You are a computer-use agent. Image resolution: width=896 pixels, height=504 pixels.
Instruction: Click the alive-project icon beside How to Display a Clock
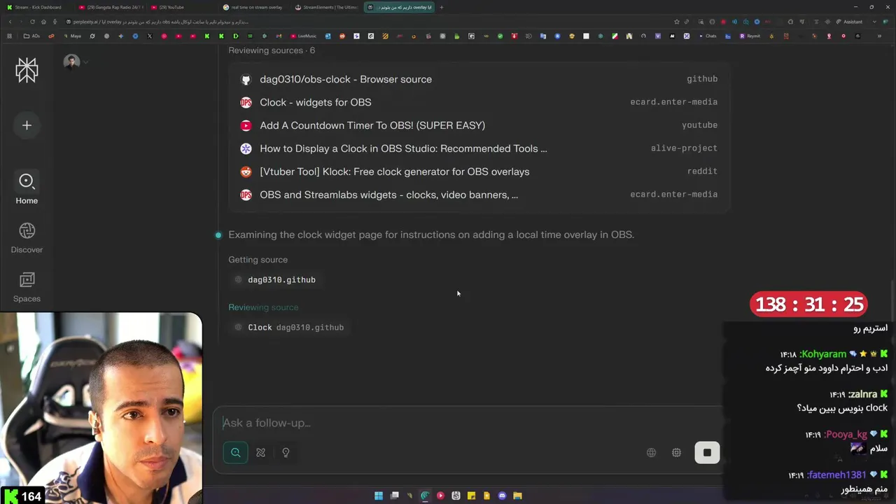(246, 149)
